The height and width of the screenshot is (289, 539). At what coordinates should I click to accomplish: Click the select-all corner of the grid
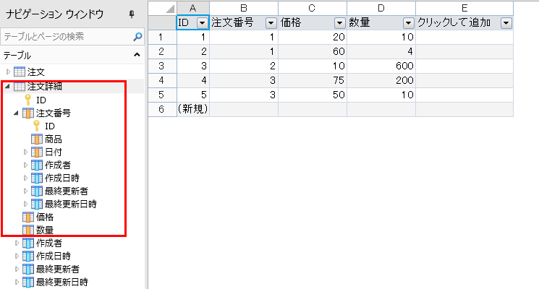point(163,8)
